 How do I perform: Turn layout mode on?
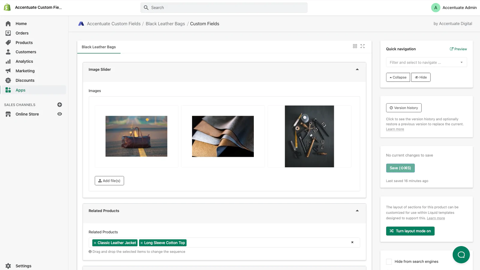[x=410, y=231]
